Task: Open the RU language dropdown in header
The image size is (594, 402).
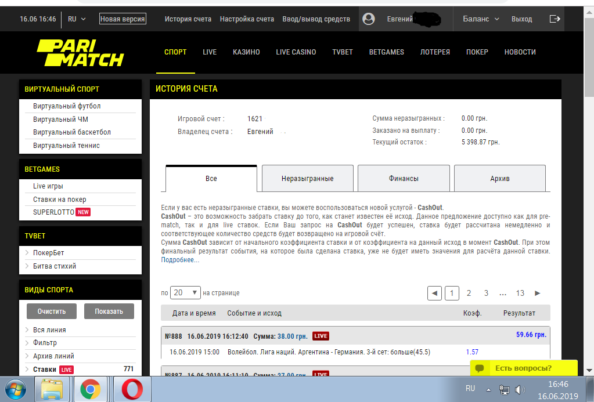Action: pyautogui.click(x=77, y=19)
